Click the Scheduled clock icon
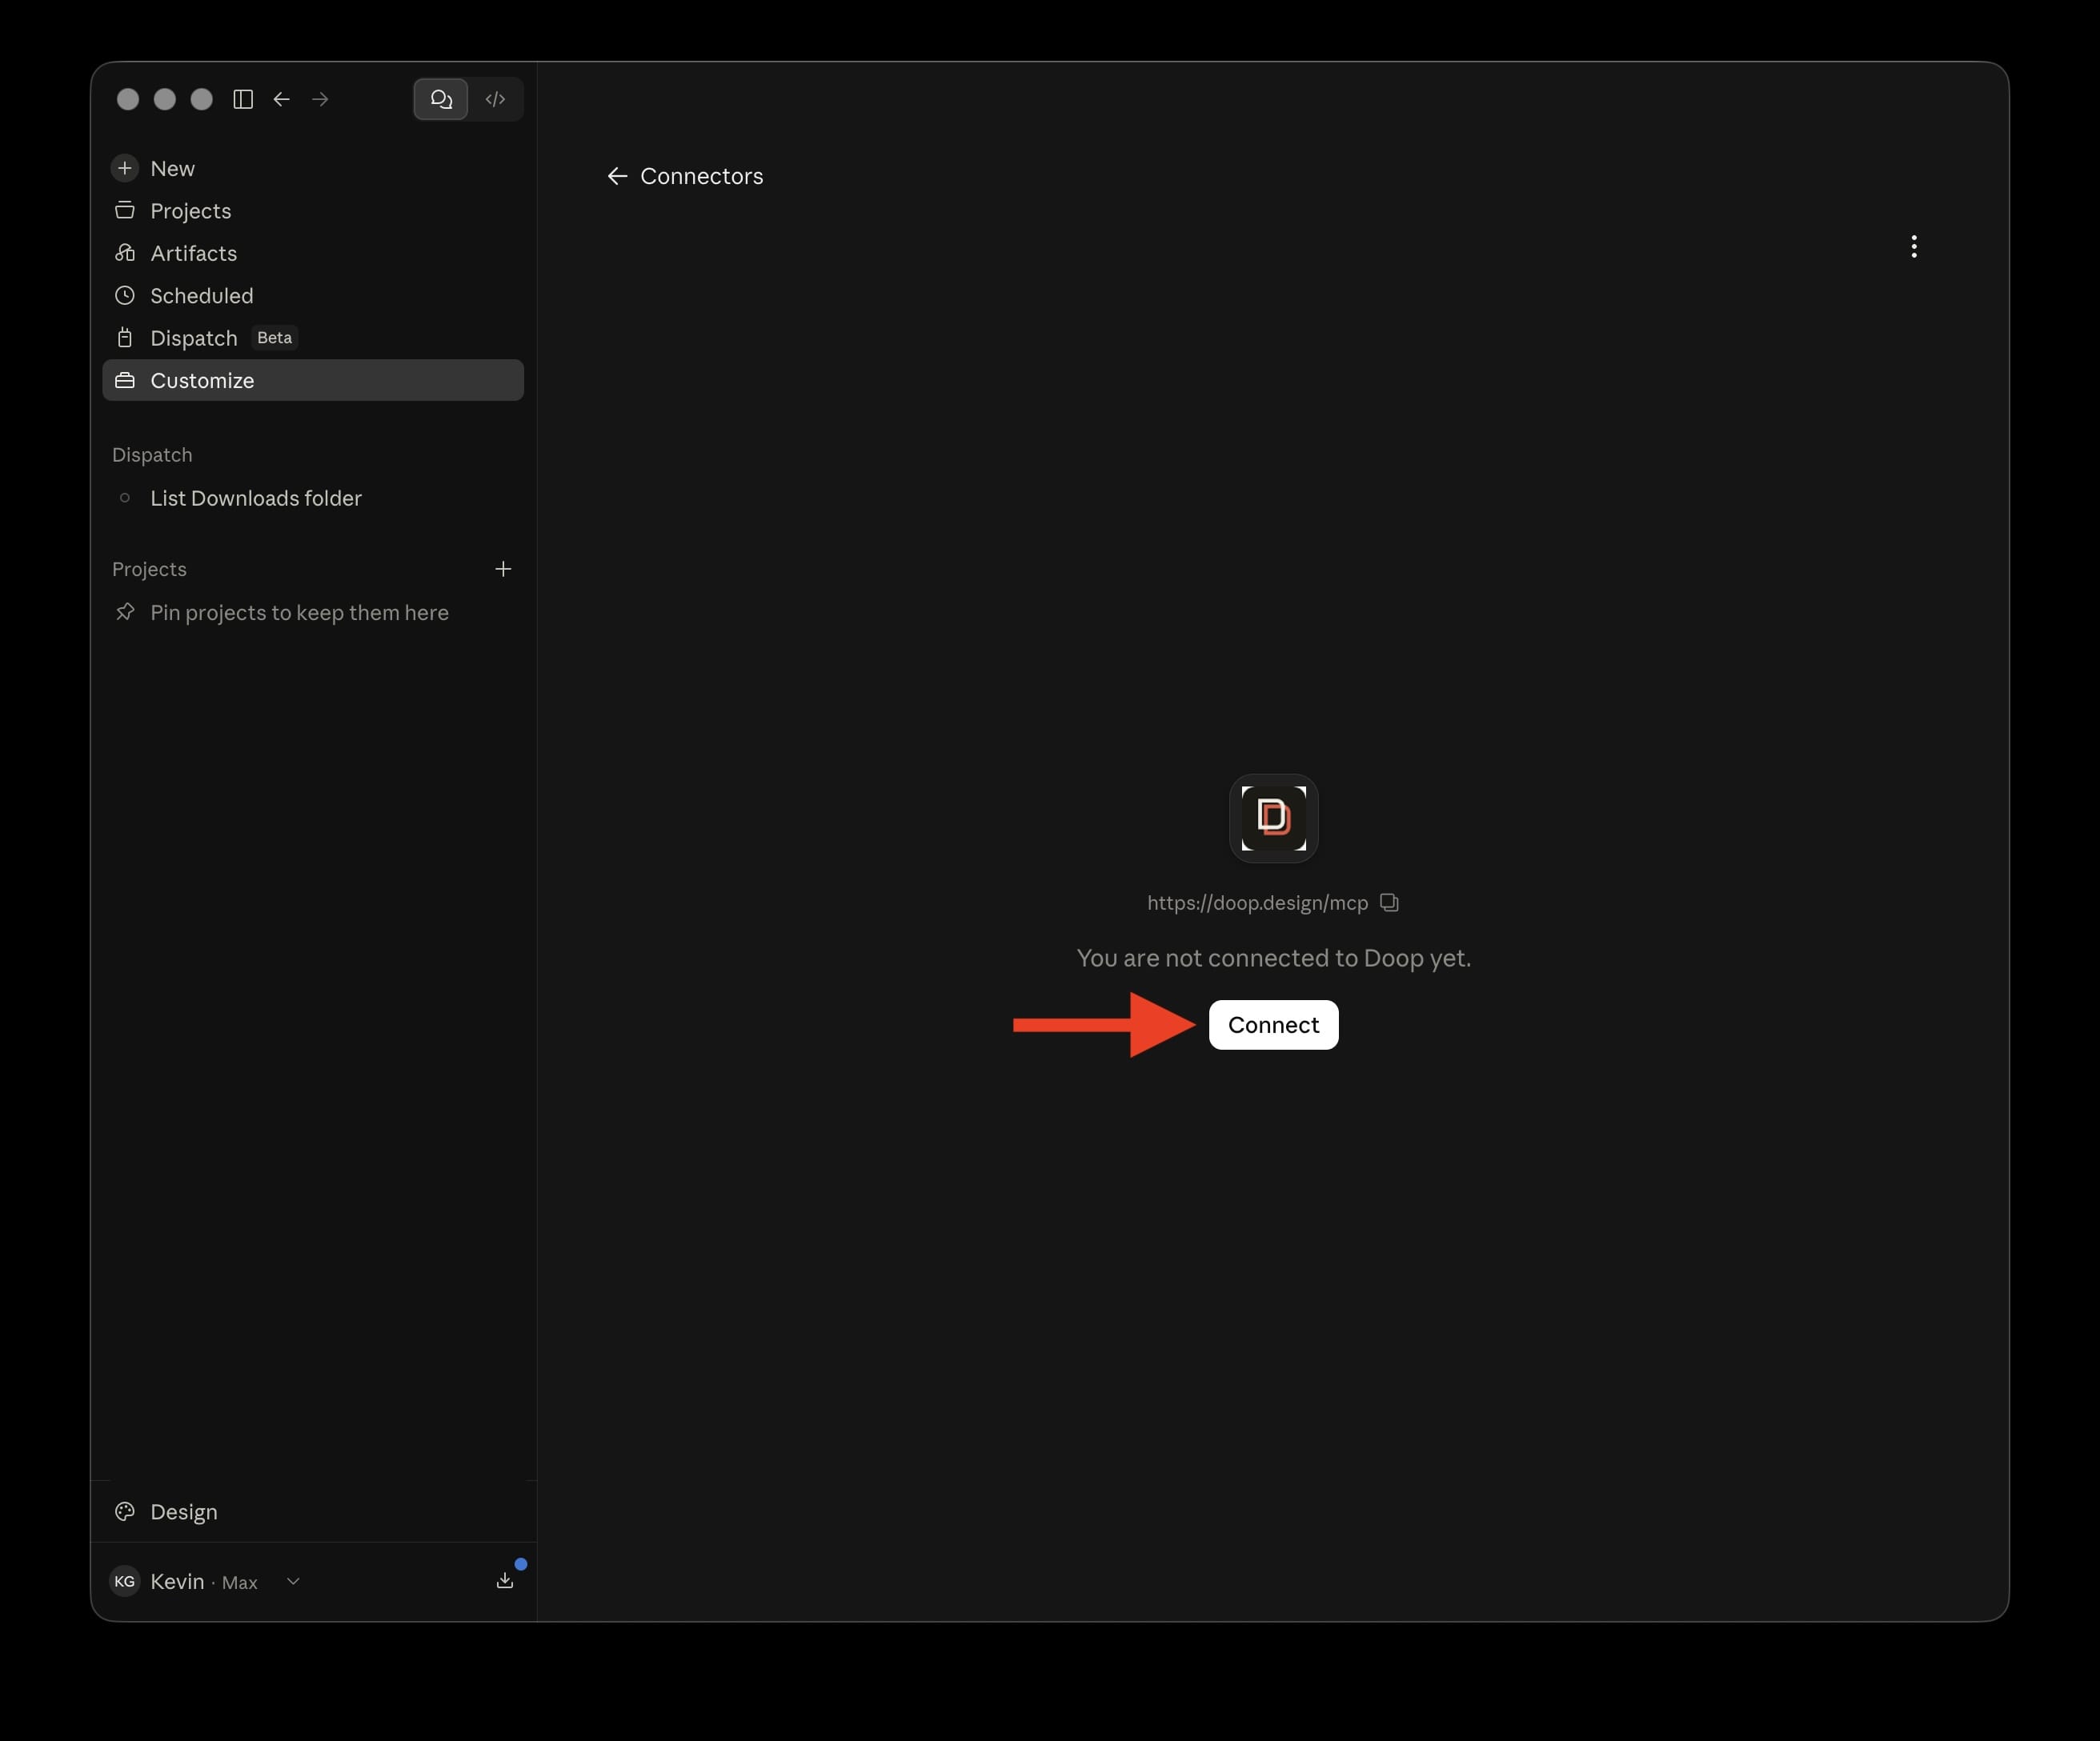This screenshot has width=2100, height=1741. pyautogui.click(x=125, y=295)
